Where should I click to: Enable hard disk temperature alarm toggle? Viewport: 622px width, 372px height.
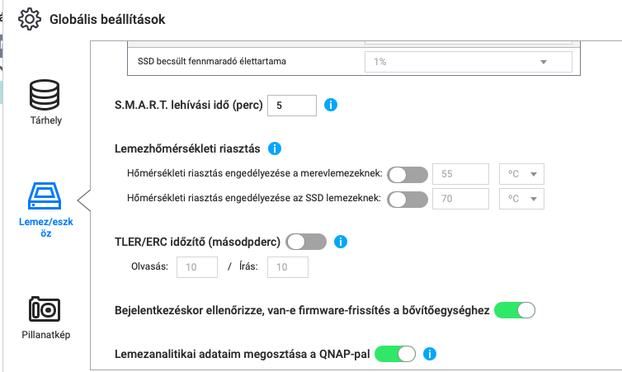tap(408, 175)
